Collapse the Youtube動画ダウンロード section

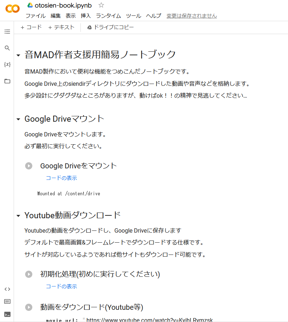(18, 216)
